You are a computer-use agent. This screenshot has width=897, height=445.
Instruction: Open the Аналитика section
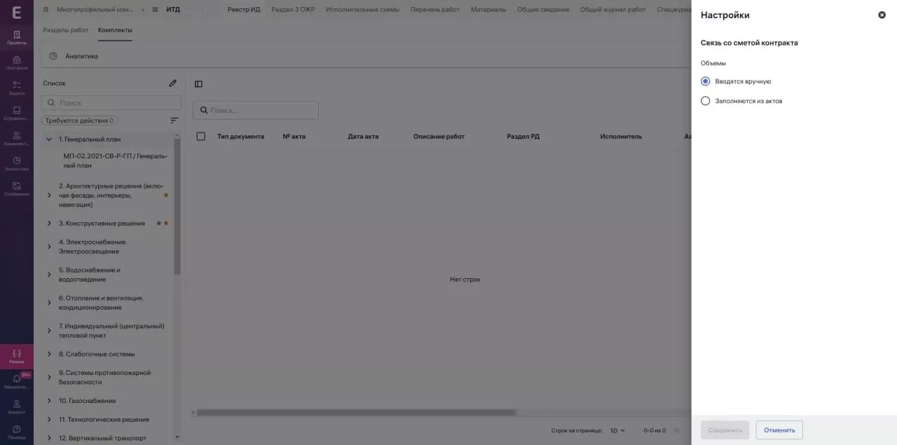coord(81,56)
